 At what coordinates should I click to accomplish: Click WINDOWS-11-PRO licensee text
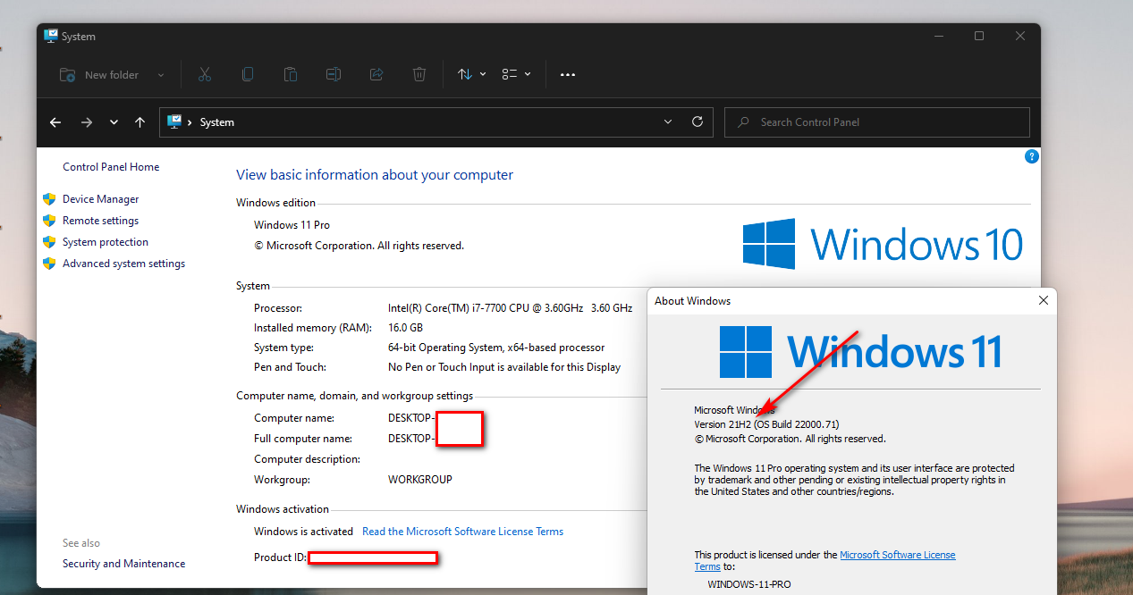coord(749,584)
